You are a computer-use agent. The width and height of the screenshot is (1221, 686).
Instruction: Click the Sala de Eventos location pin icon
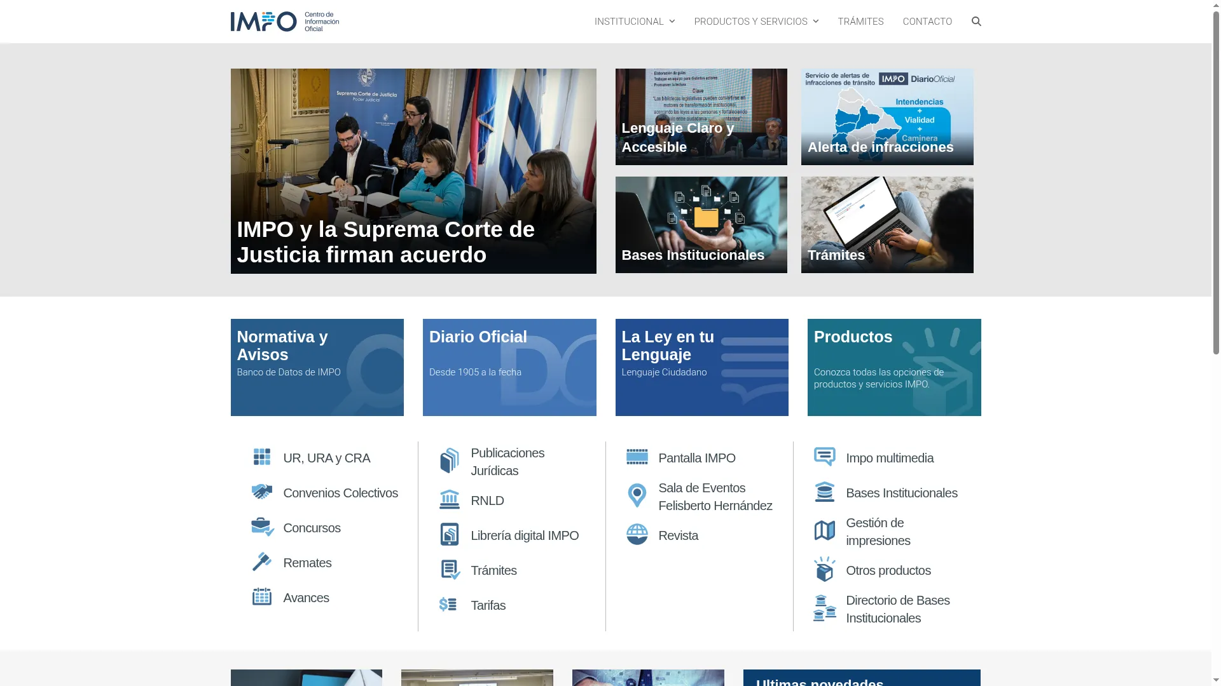(x=637, y=495)
